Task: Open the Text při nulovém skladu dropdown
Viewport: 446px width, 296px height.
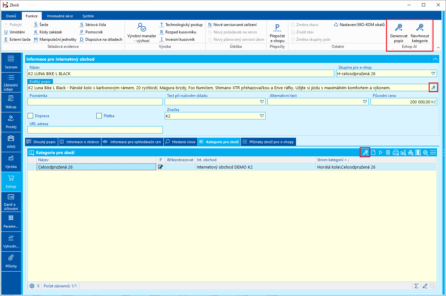Action: pos(262,102)
